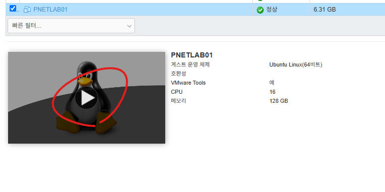This screenshot has height=192, width=385.
Task: Open the PNETLAB01 virtual machine link
Action: click(x=51, y=10)
